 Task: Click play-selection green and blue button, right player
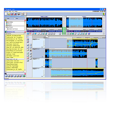point(73,33)
